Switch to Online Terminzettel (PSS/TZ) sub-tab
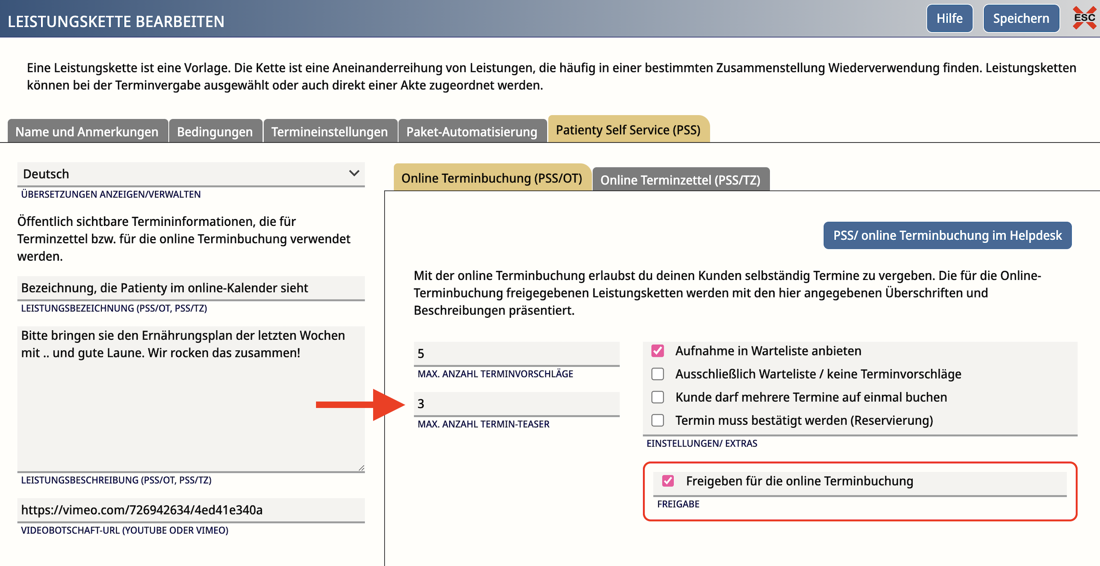The image size is (1100, 566). 681,180
